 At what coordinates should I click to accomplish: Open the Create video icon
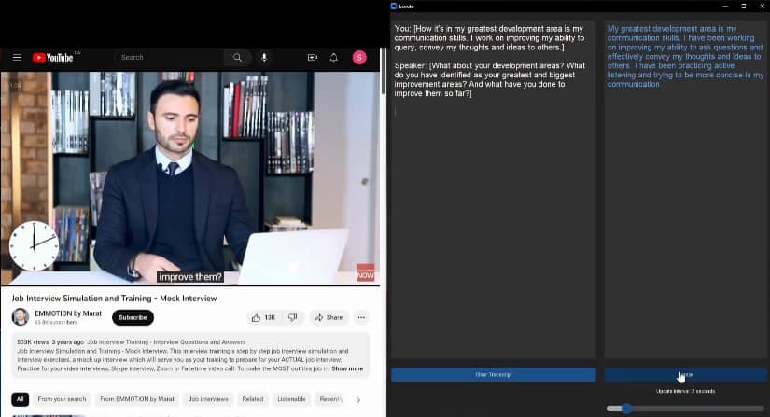pyautogui.click(x=313, y=58)
